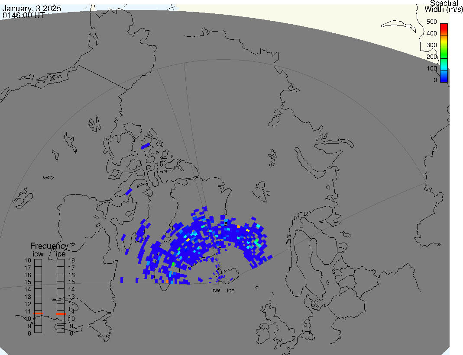Click the "300" color bar value
The height and width of the screenshot is (355, 463).
pyautogui.click(x=432, y=45)
